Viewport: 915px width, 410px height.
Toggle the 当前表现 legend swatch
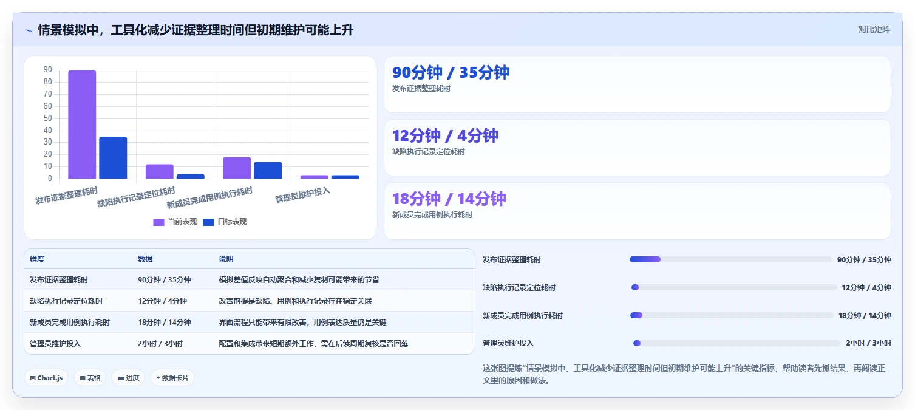coord(158,222)
